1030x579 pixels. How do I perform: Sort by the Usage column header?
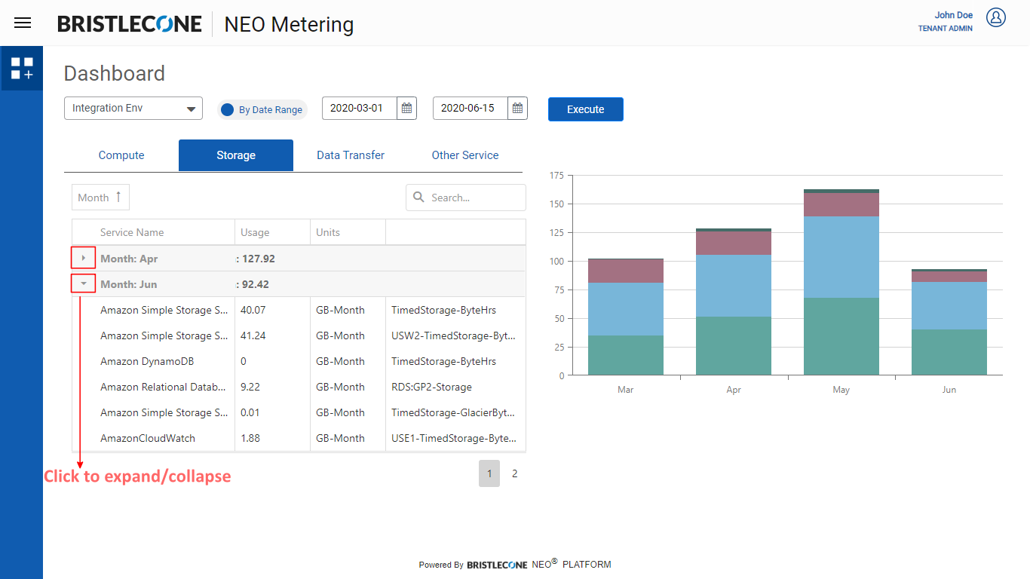coord(255,232)
